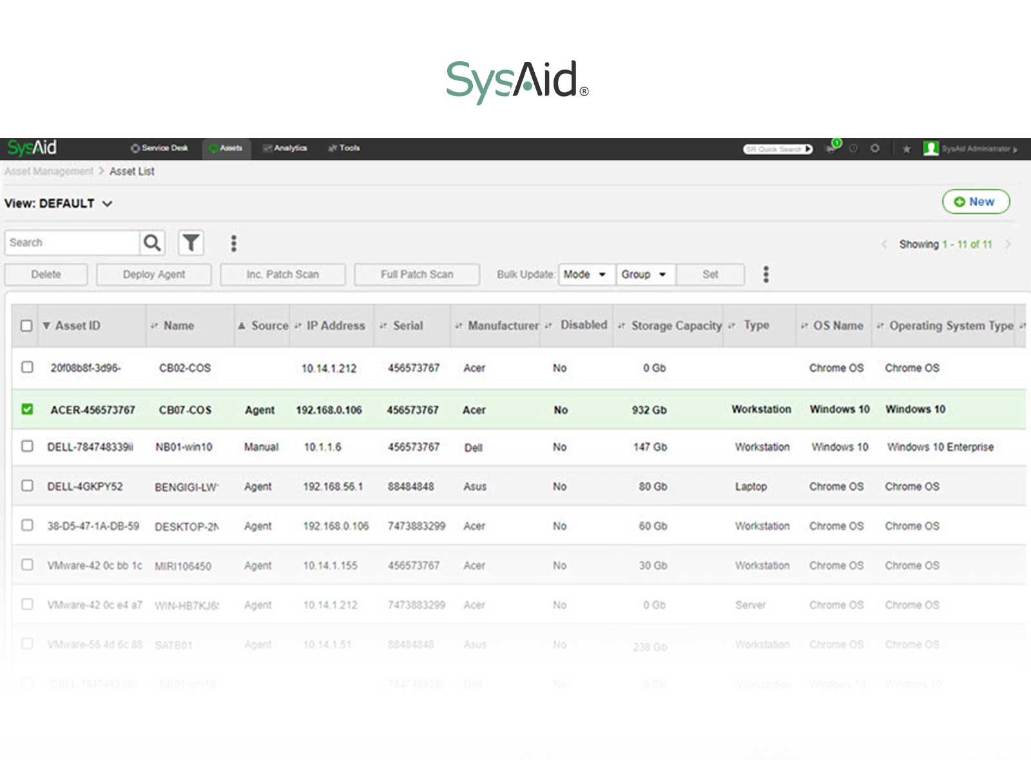
Task: Switch to the Assets tab
Action: tap(227, 148)
